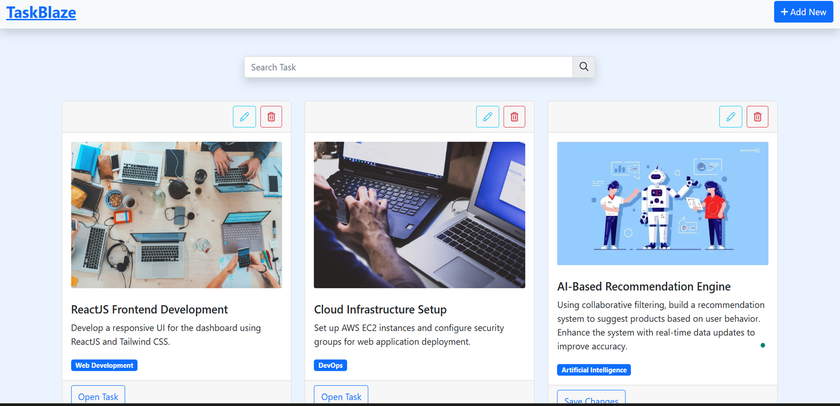Select the Web Development tag badge
The height and width of the screenshot is (406, 840).
click(x=104, y=365)
